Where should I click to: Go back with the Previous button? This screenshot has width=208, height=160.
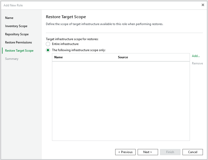125,152
